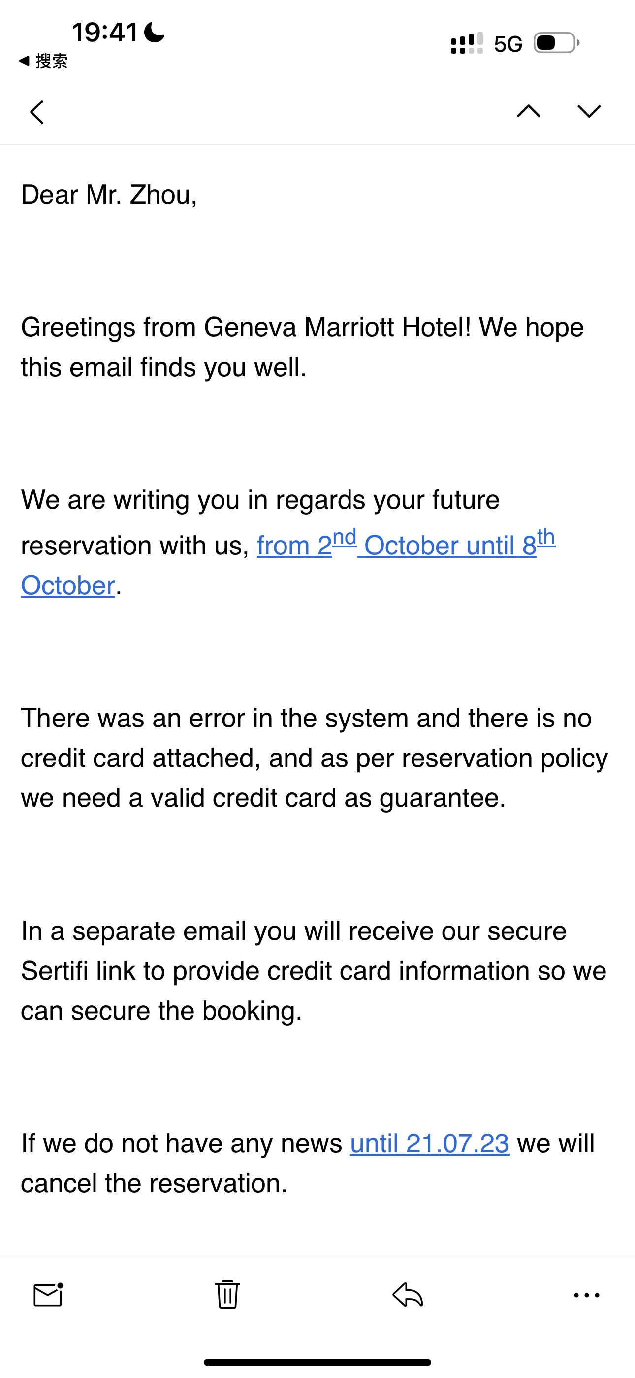This screenshot has width=635, height=1378.
Task: Go back using the left arrow
Action: [x=37, y=112]
